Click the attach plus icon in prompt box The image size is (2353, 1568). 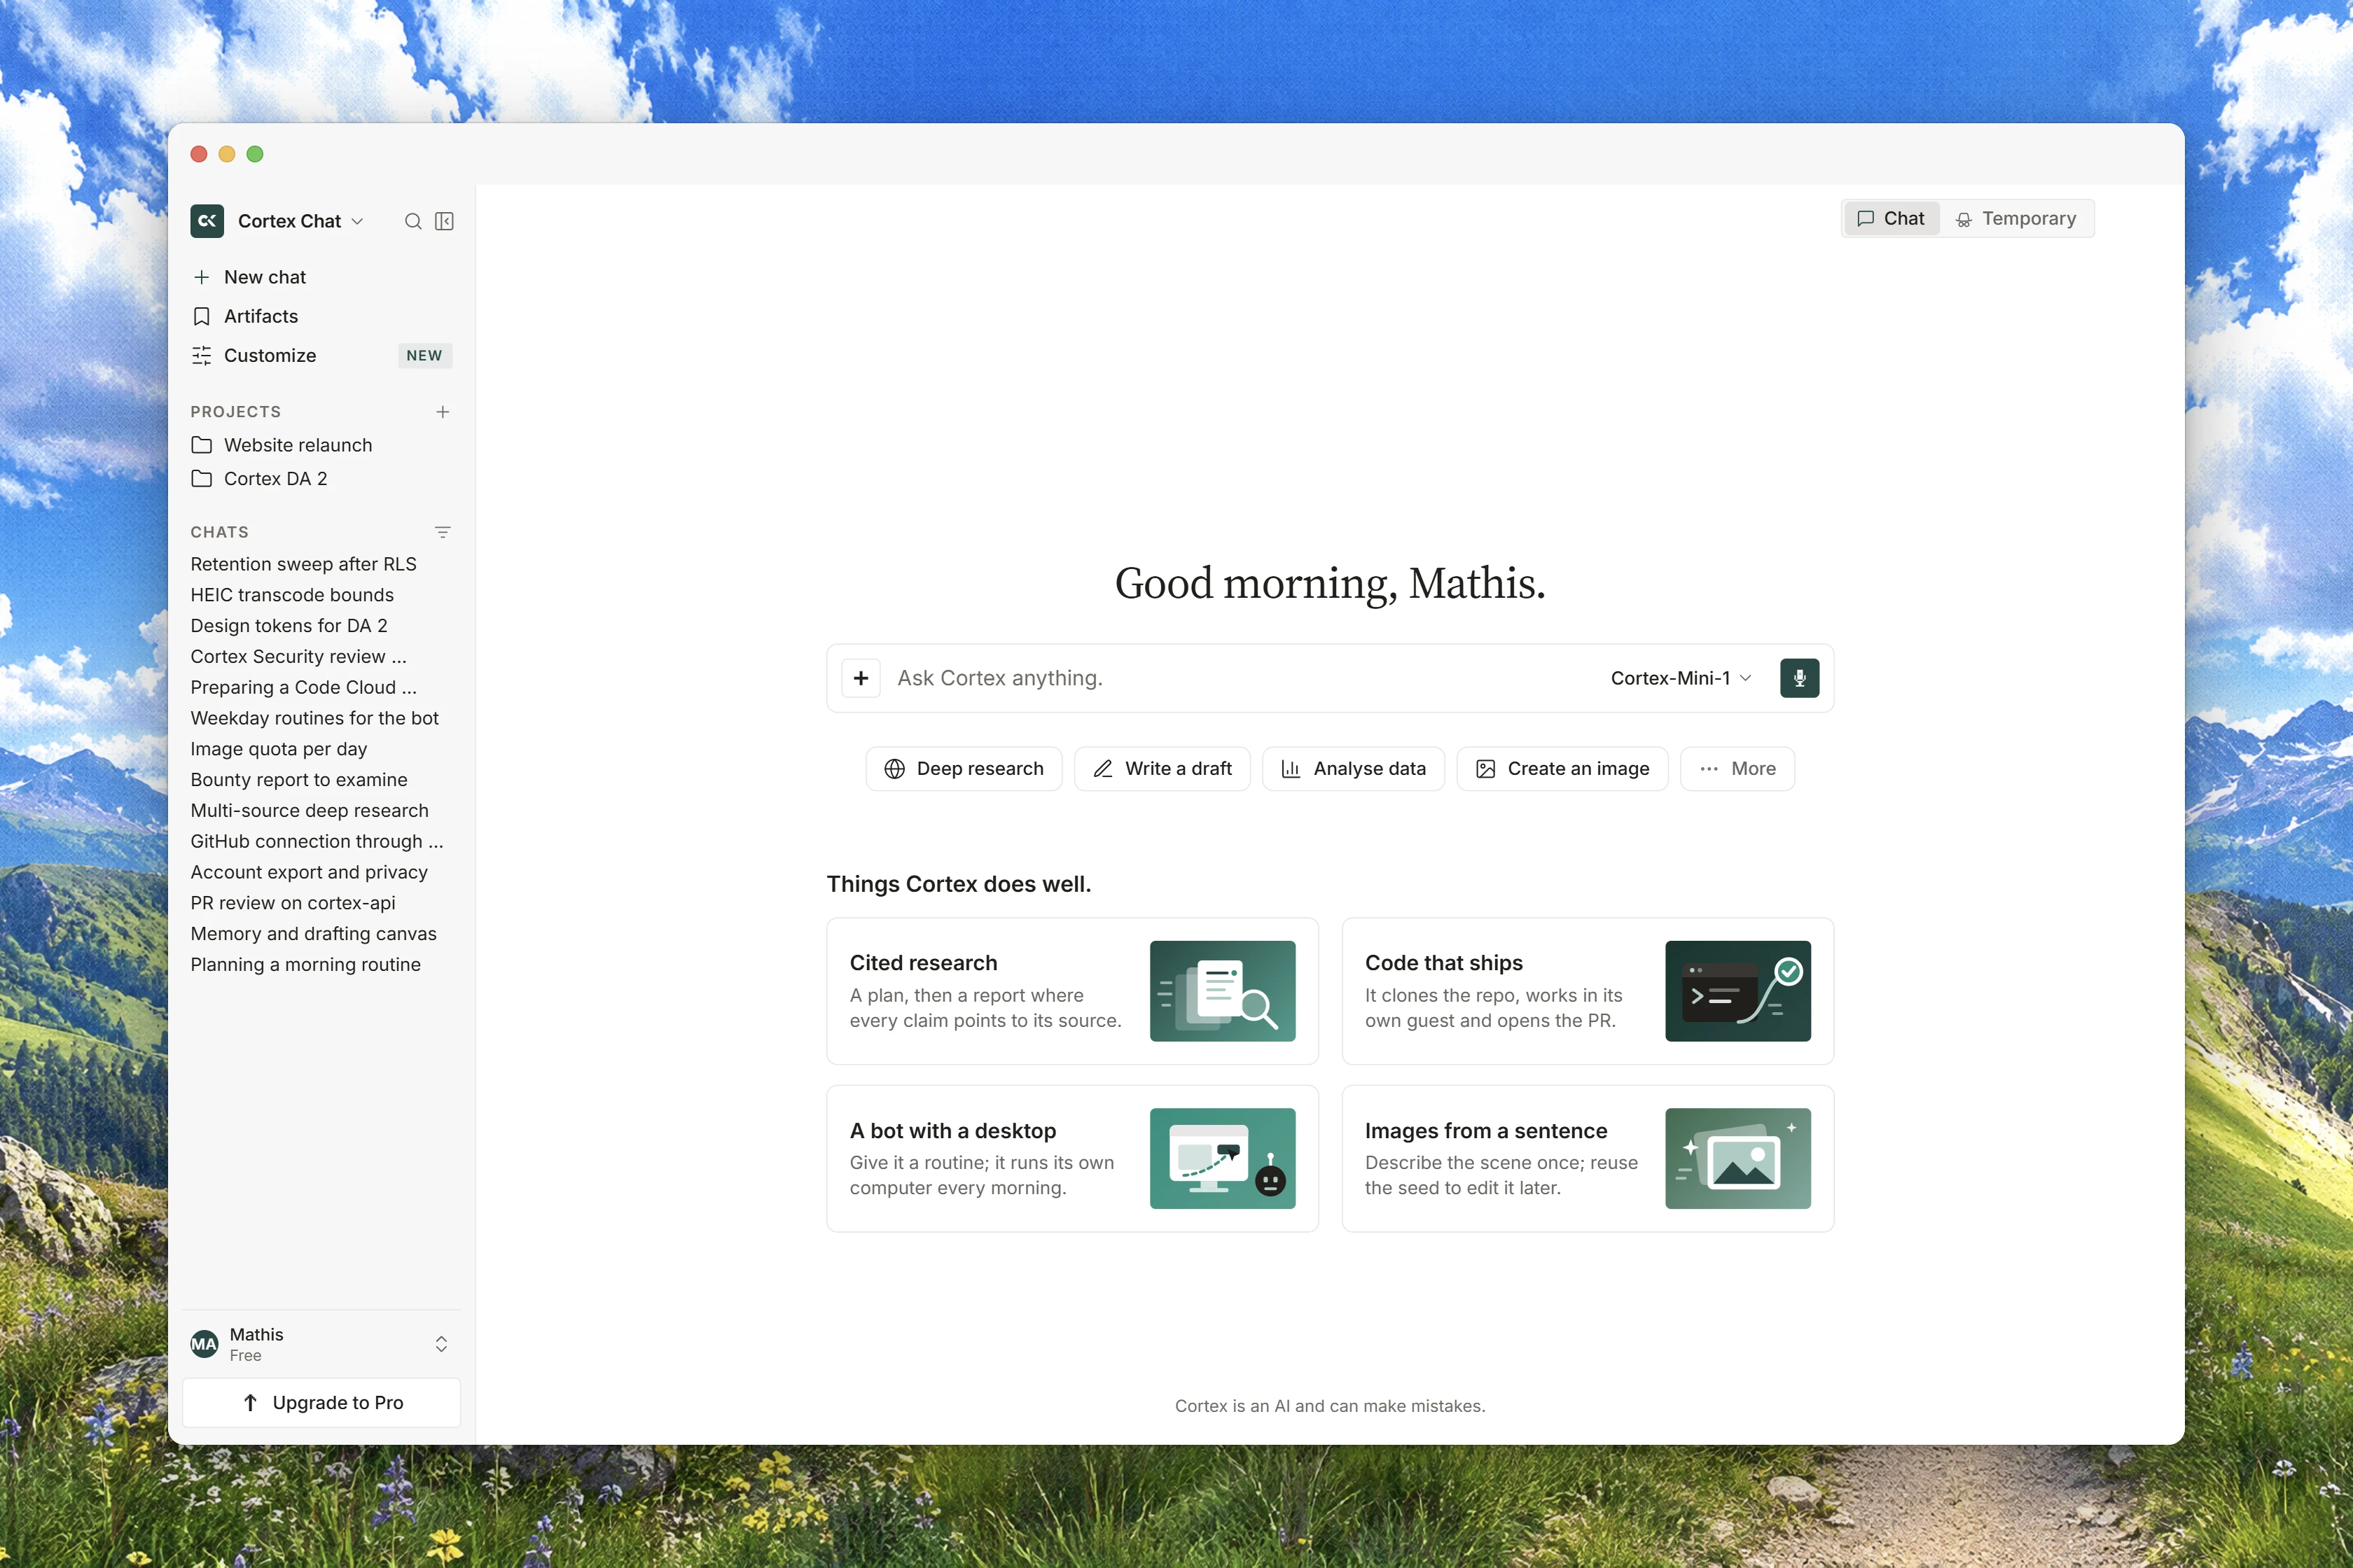point(861,678)
